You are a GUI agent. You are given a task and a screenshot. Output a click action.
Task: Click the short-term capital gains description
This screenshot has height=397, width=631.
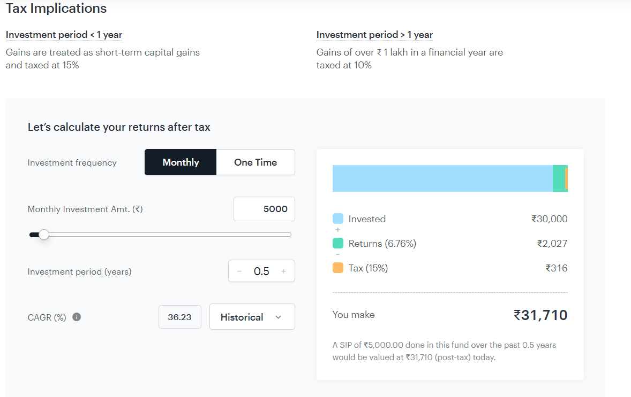click(x=103, y=59)
